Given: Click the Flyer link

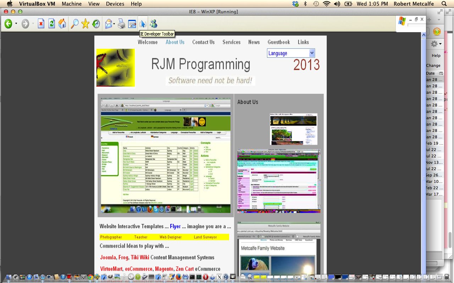Looking at the screenshot, I should click(175, 226).
